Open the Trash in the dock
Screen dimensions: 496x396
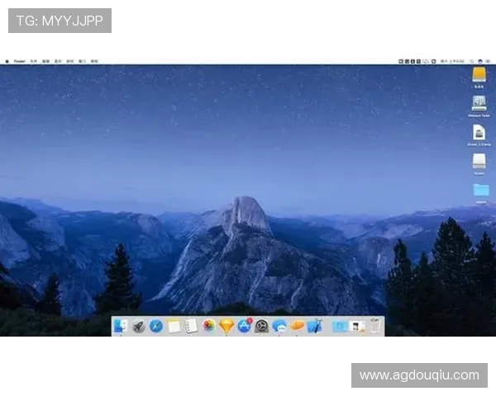[x=375, y=326]
